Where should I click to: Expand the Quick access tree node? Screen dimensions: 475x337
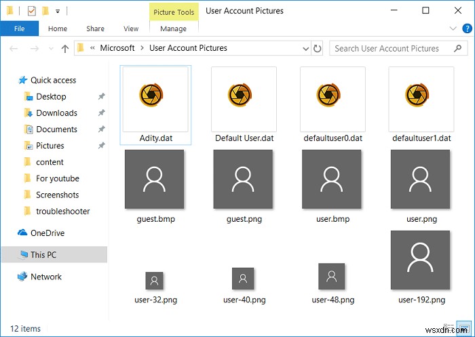tap(12, 81)
